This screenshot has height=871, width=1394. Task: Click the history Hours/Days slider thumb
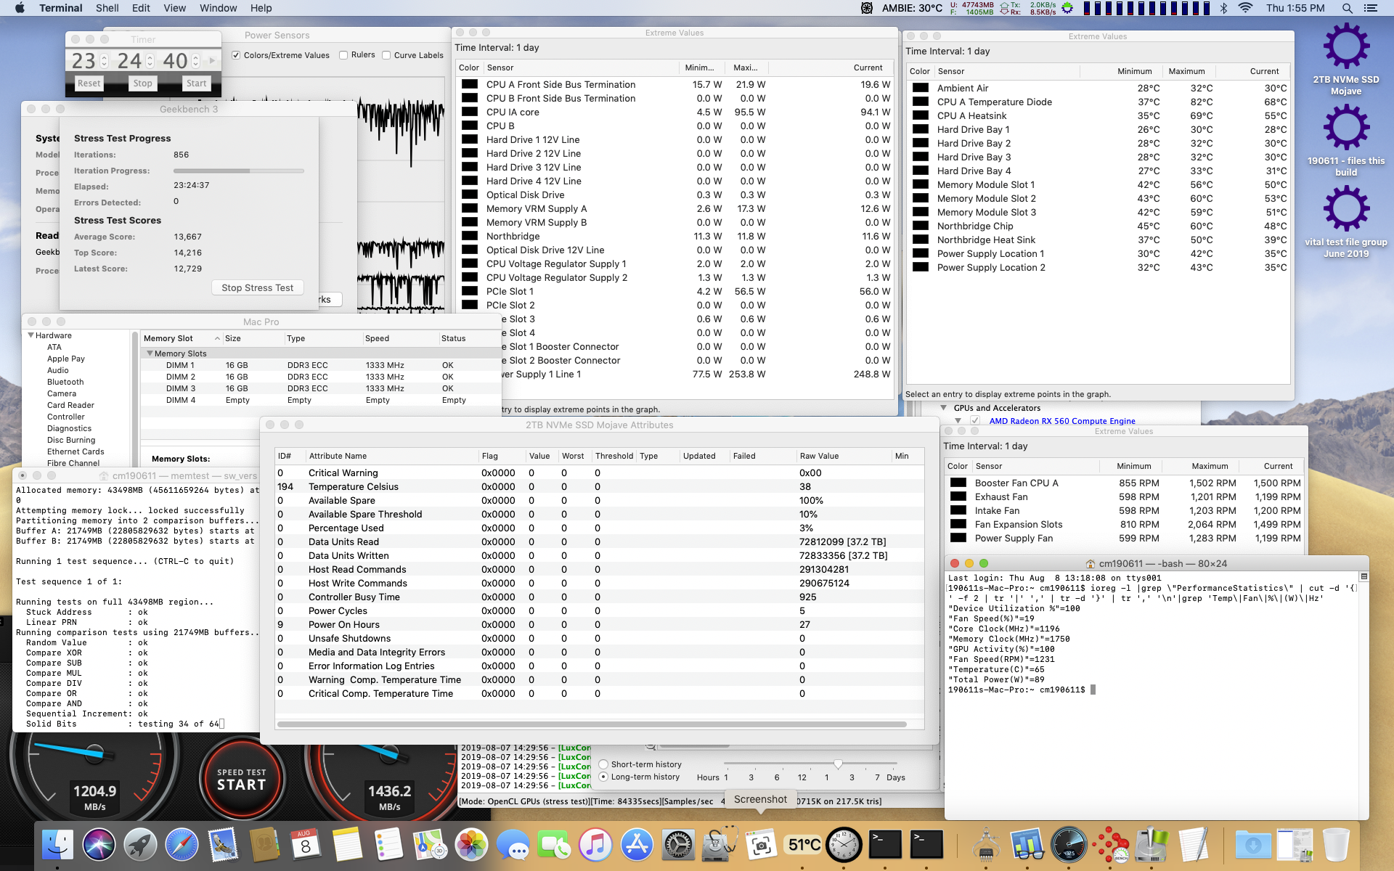839,764
